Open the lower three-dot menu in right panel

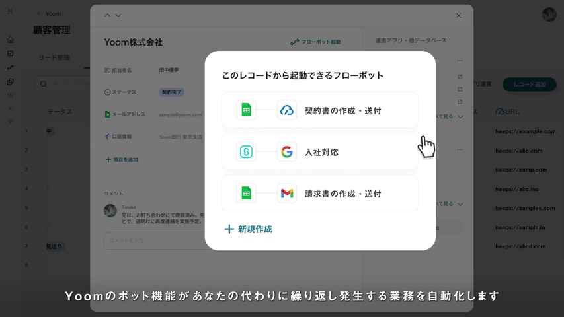(x=460, y=149)
